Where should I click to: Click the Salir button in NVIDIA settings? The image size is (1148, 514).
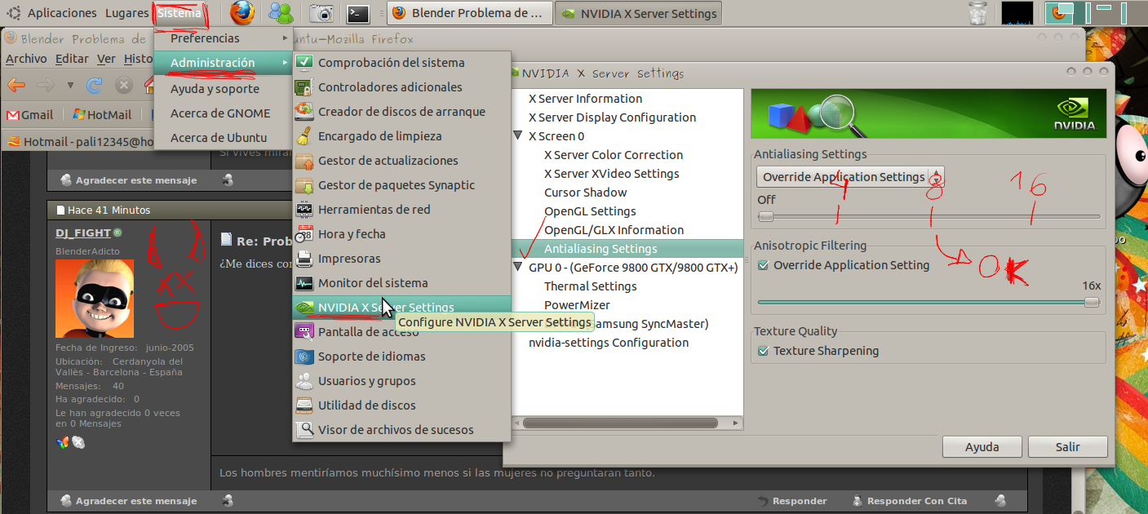[x=1068, y=447]
